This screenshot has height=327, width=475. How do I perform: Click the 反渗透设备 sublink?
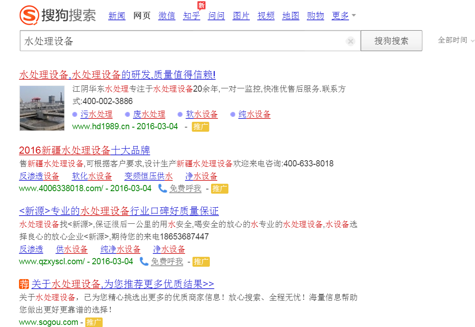tap(39, 176)
